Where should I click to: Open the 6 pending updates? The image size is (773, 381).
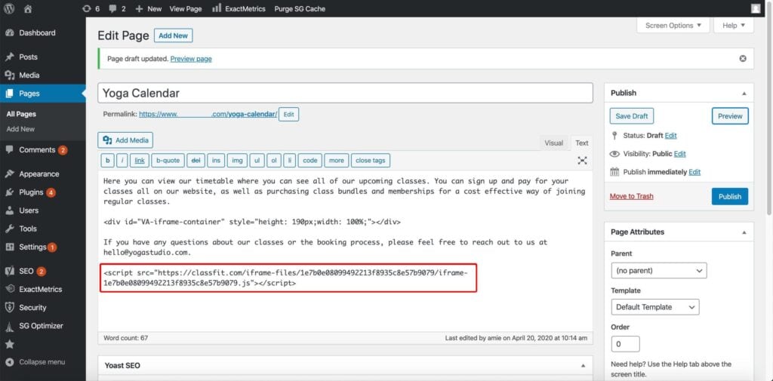click(x=91, y=8)
